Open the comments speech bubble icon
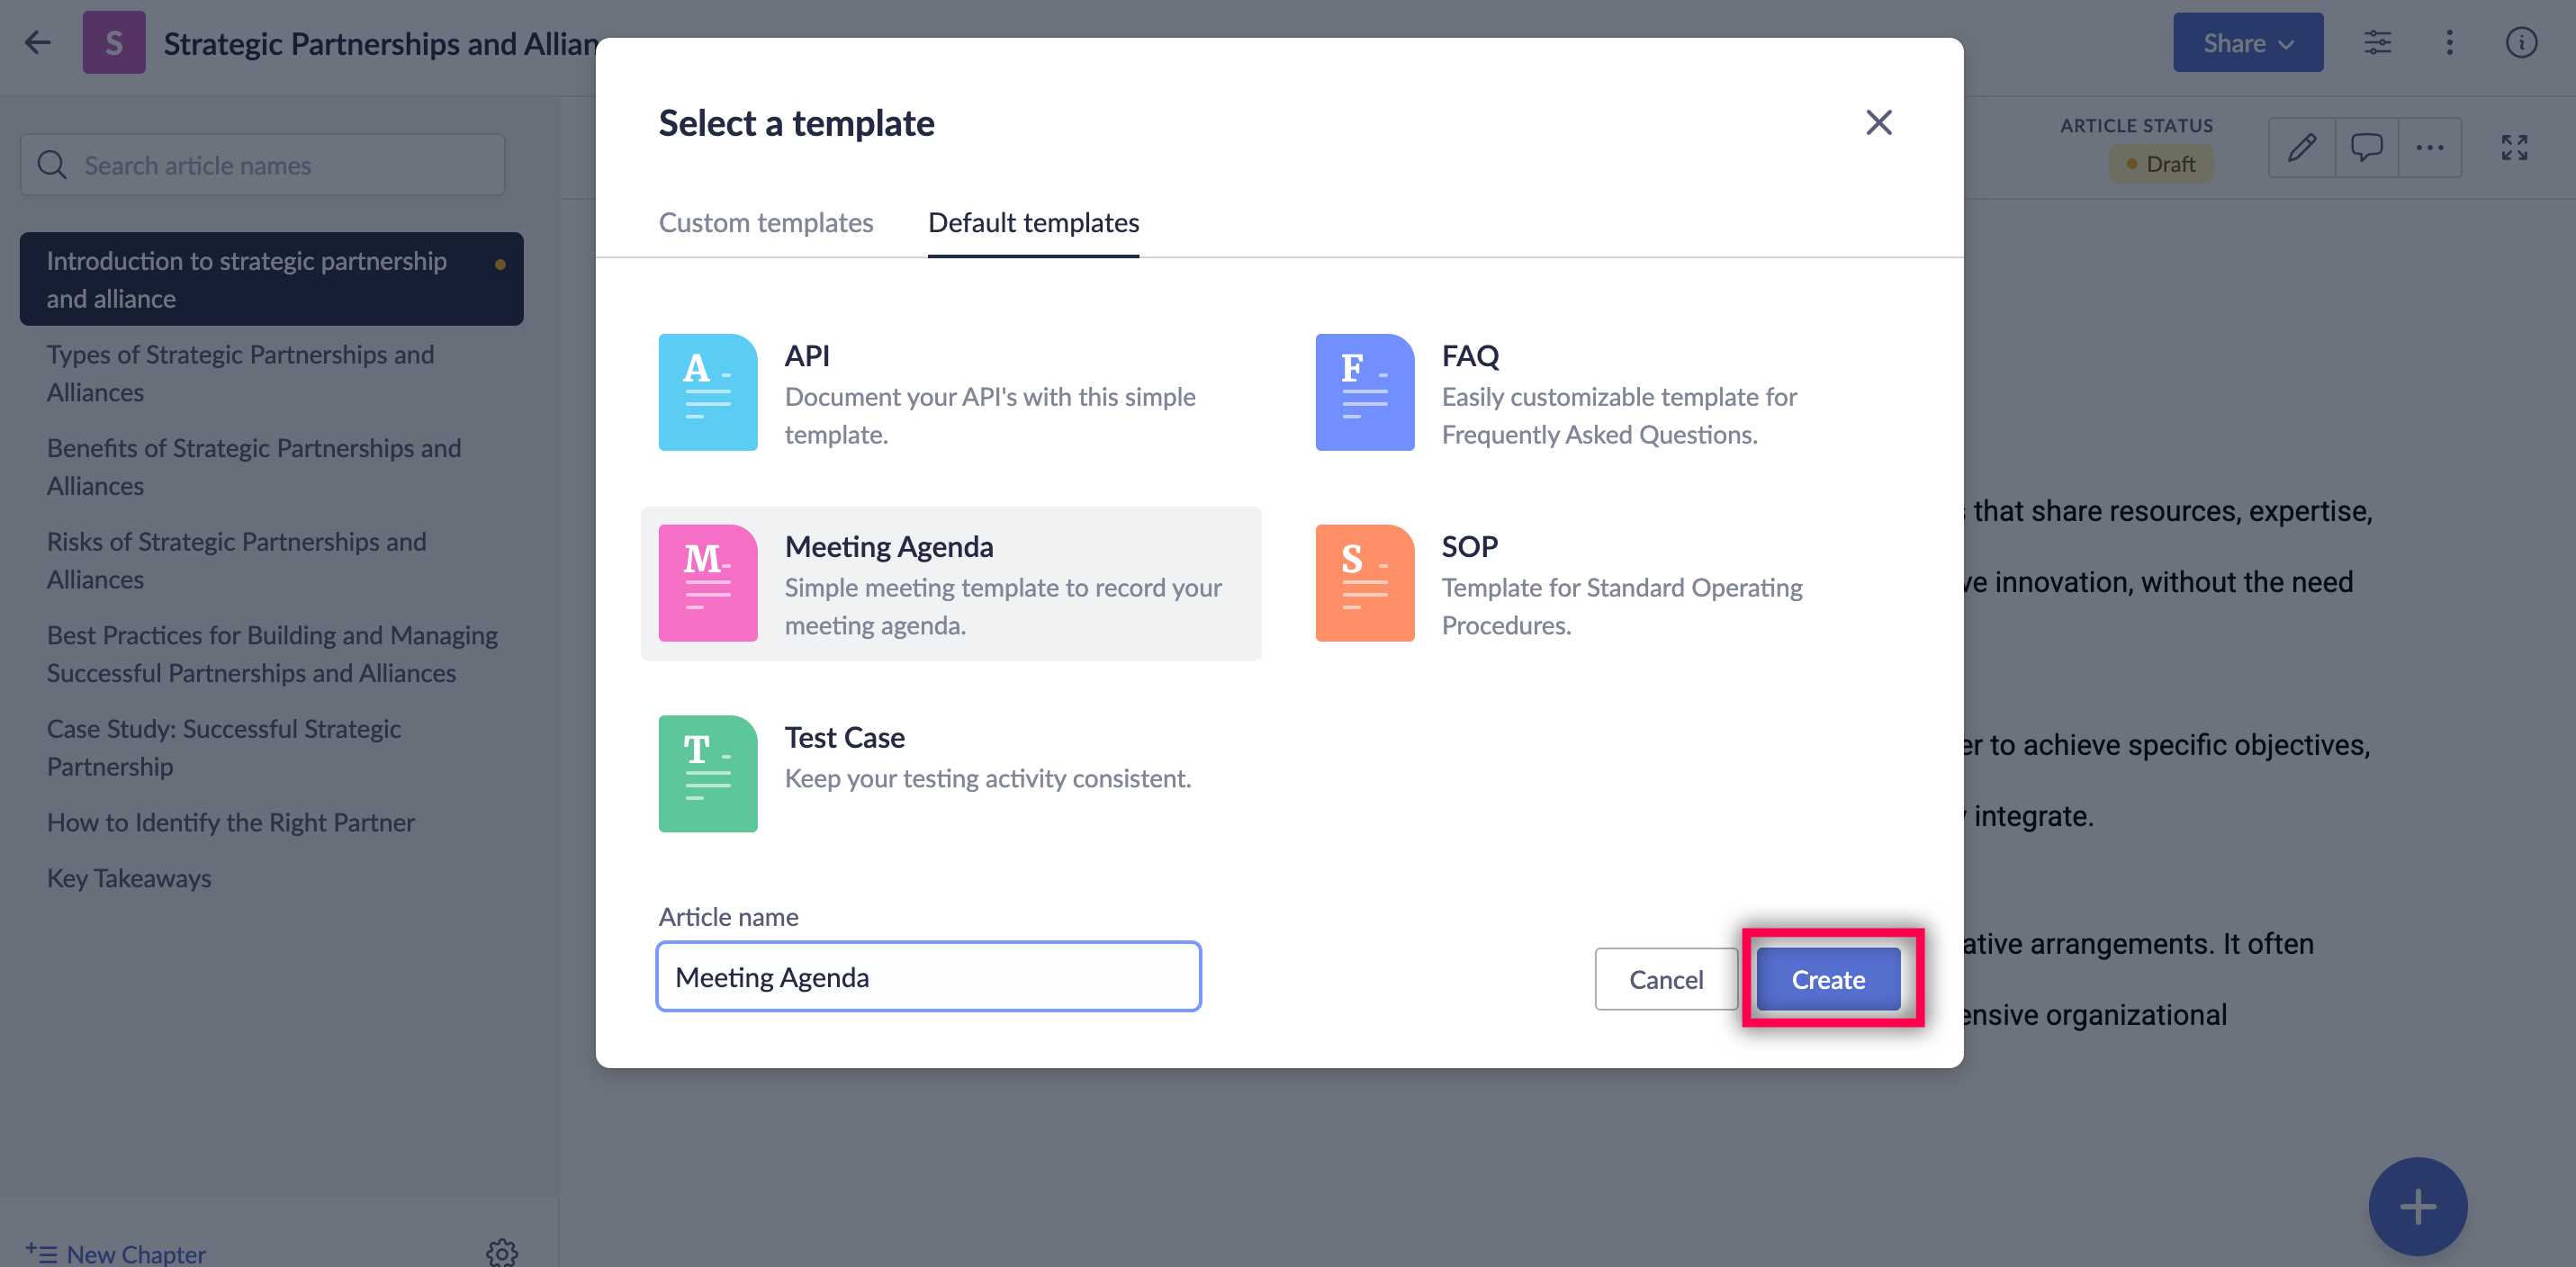2576x1267 pixels. pyautogui.click(x=2366, y=148)
